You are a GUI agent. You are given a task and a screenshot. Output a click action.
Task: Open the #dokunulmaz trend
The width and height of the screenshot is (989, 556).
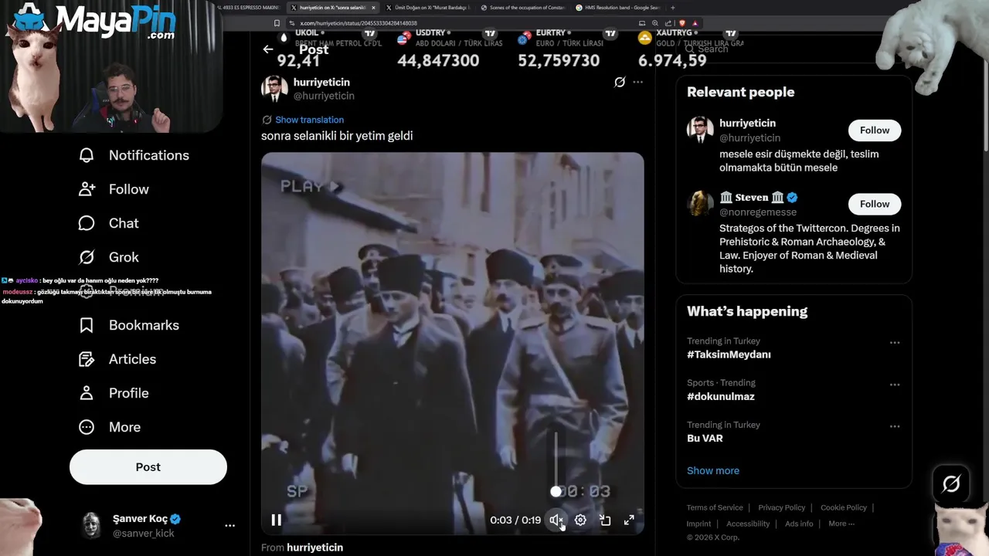tap(721, 396)
